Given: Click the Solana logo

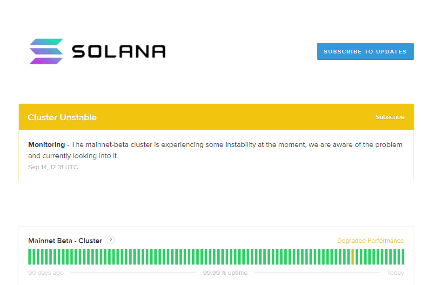Looking at the screenshot, I should [x=98, y=51].
